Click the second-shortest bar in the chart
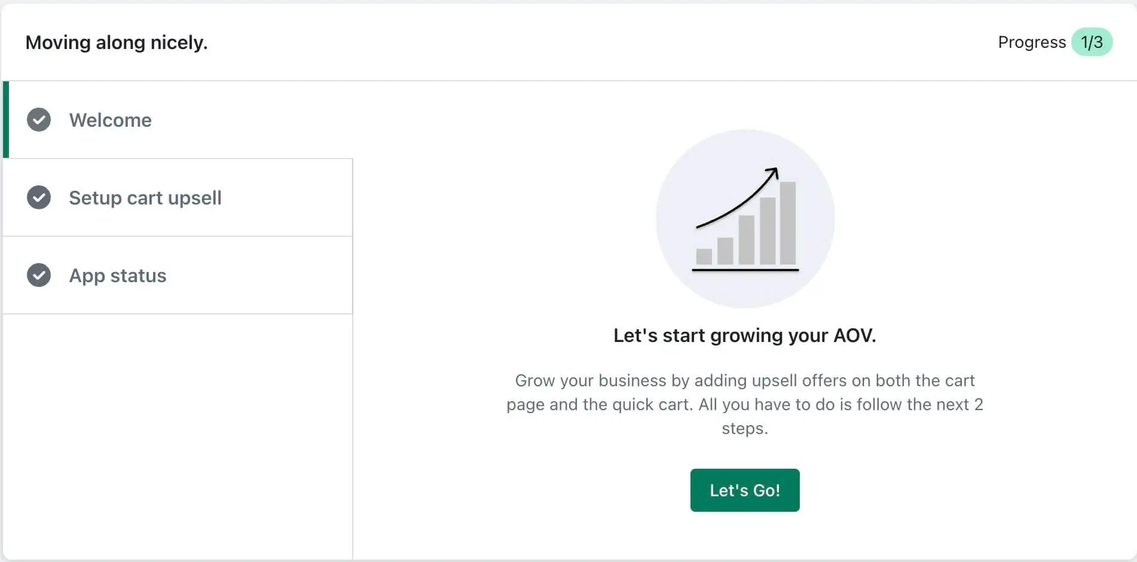 (x=725, y=251)
